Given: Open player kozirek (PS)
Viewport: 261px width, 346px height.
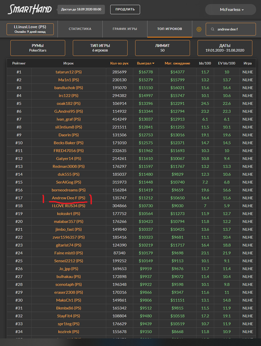Looking at the screenshot, I should coord(68,332).
